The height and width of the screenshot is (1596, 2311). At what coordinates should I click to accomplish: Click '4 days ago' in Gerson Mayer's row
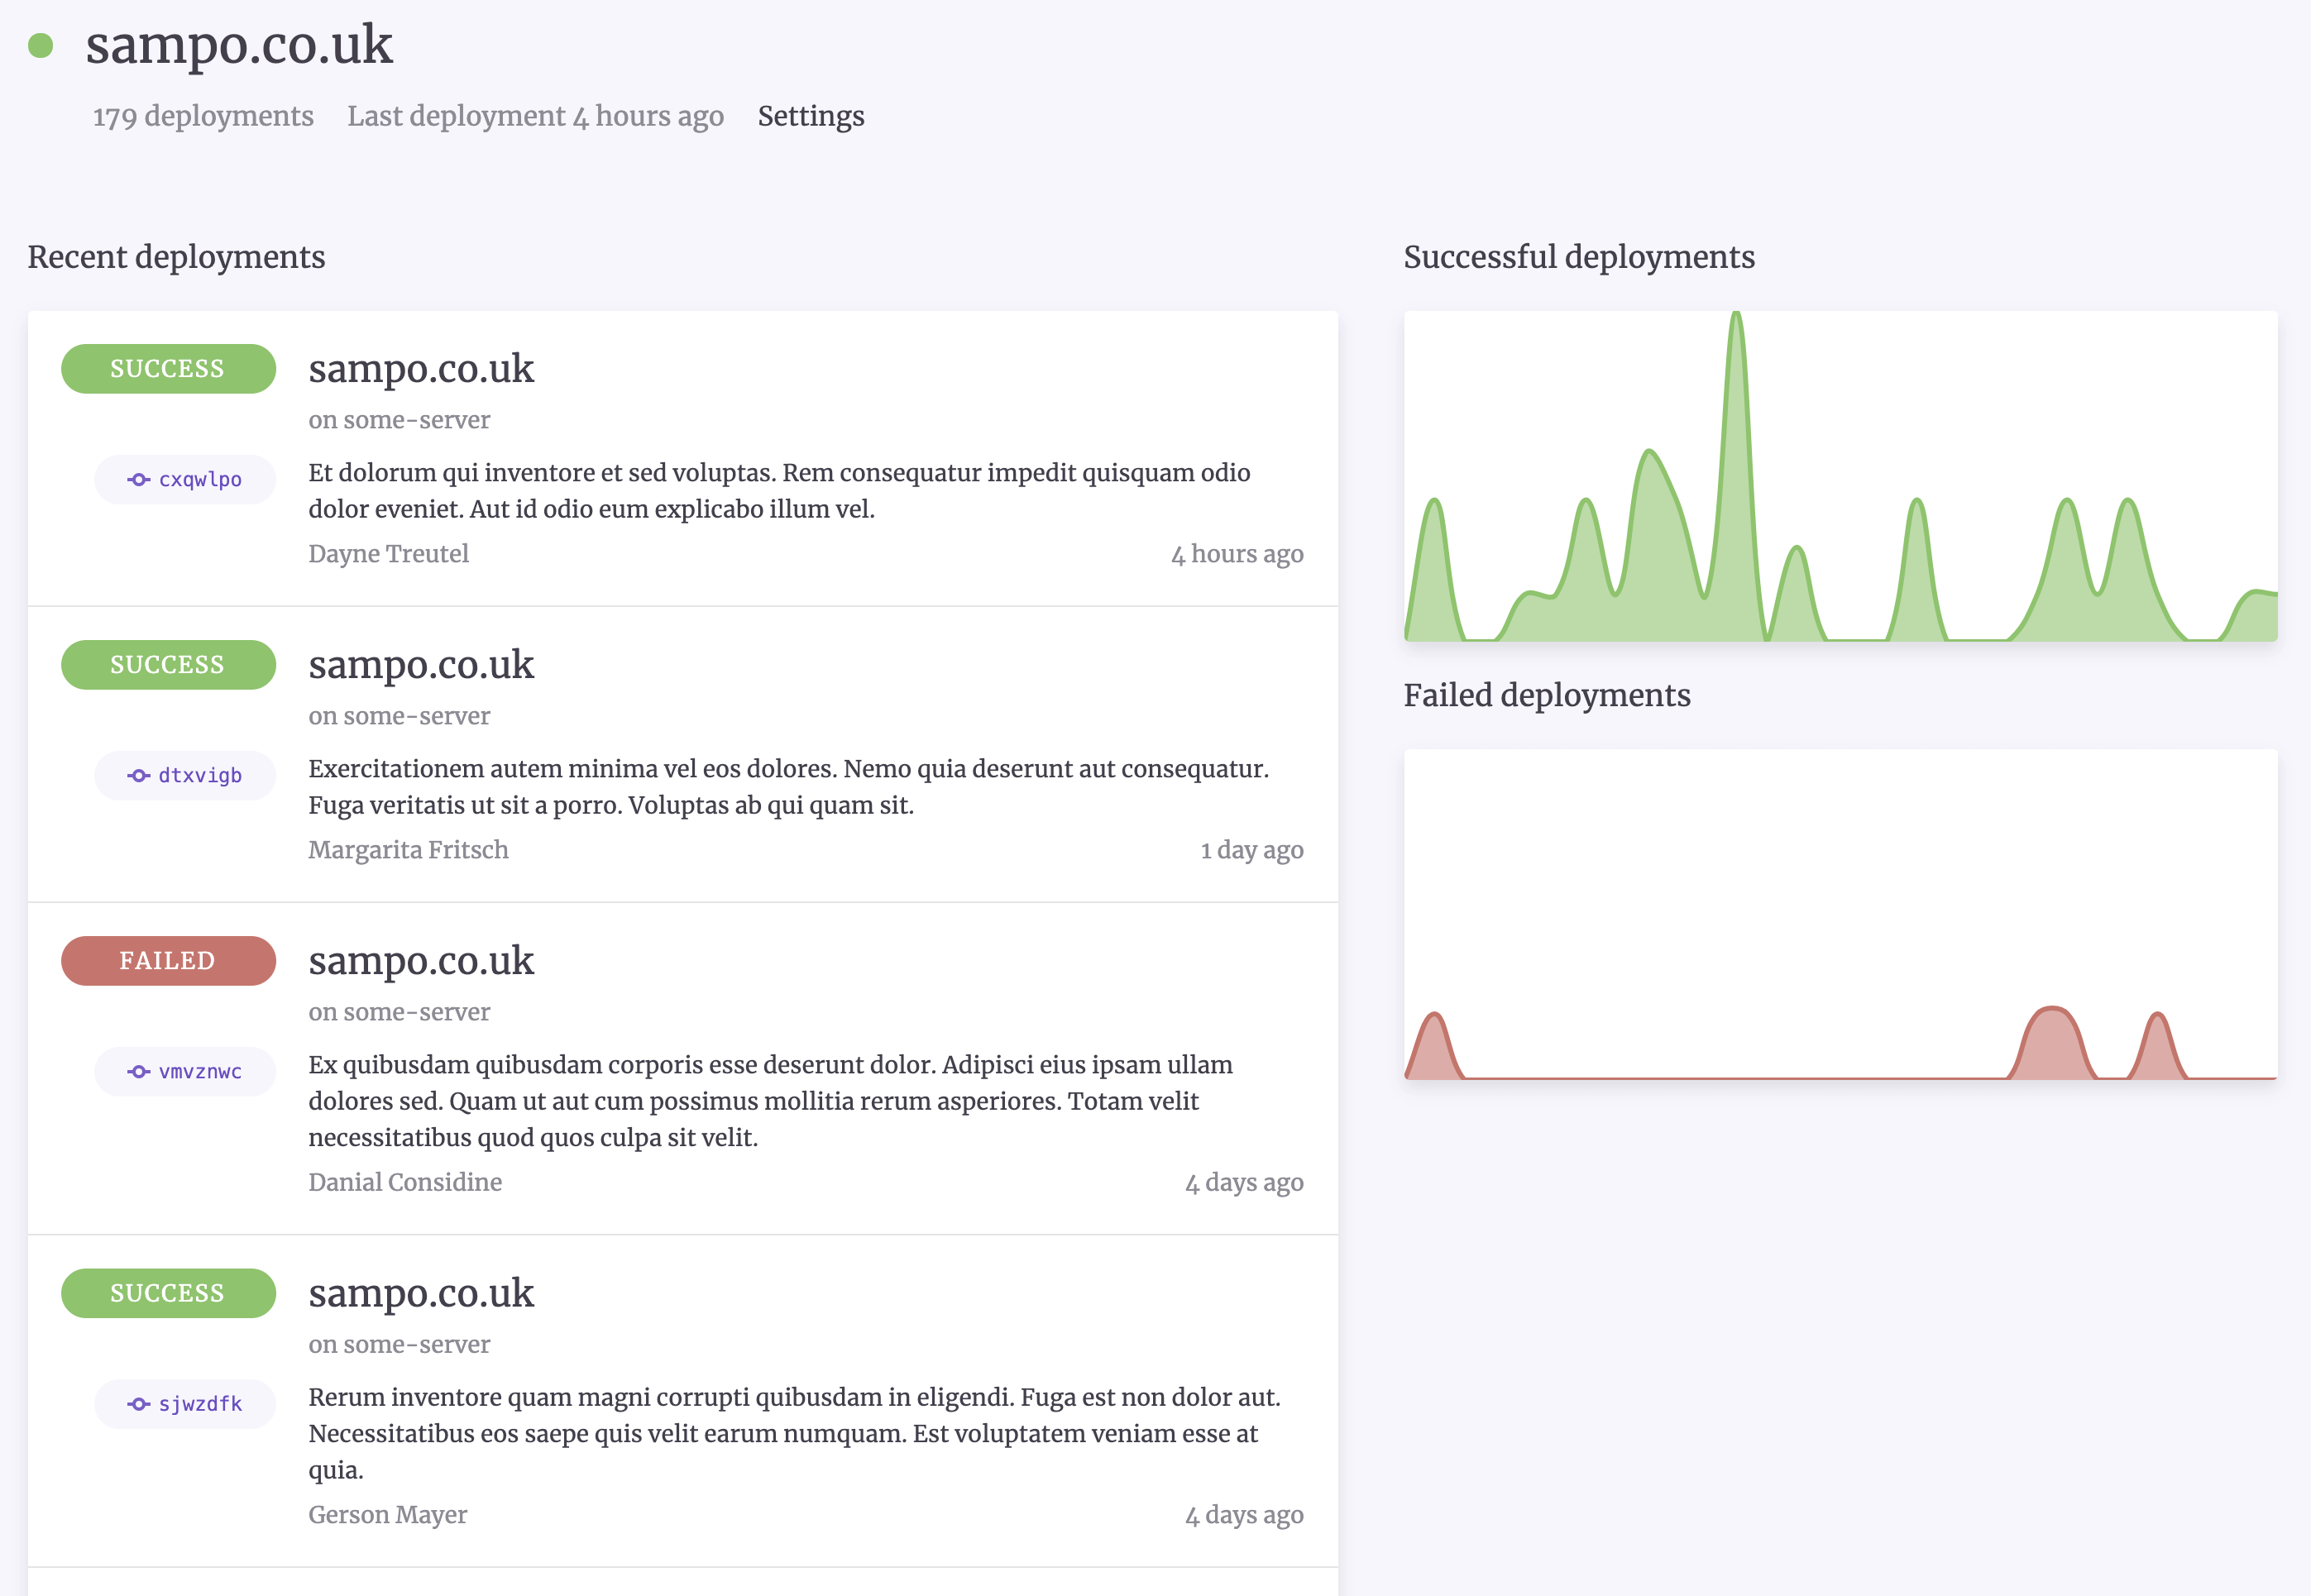(1244, 1515)
